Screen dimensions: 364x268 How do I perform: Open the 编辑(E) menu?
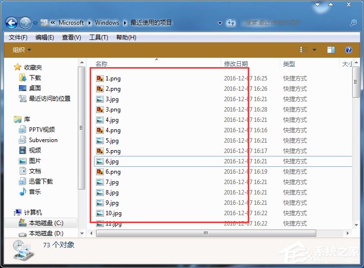(44, 38)
